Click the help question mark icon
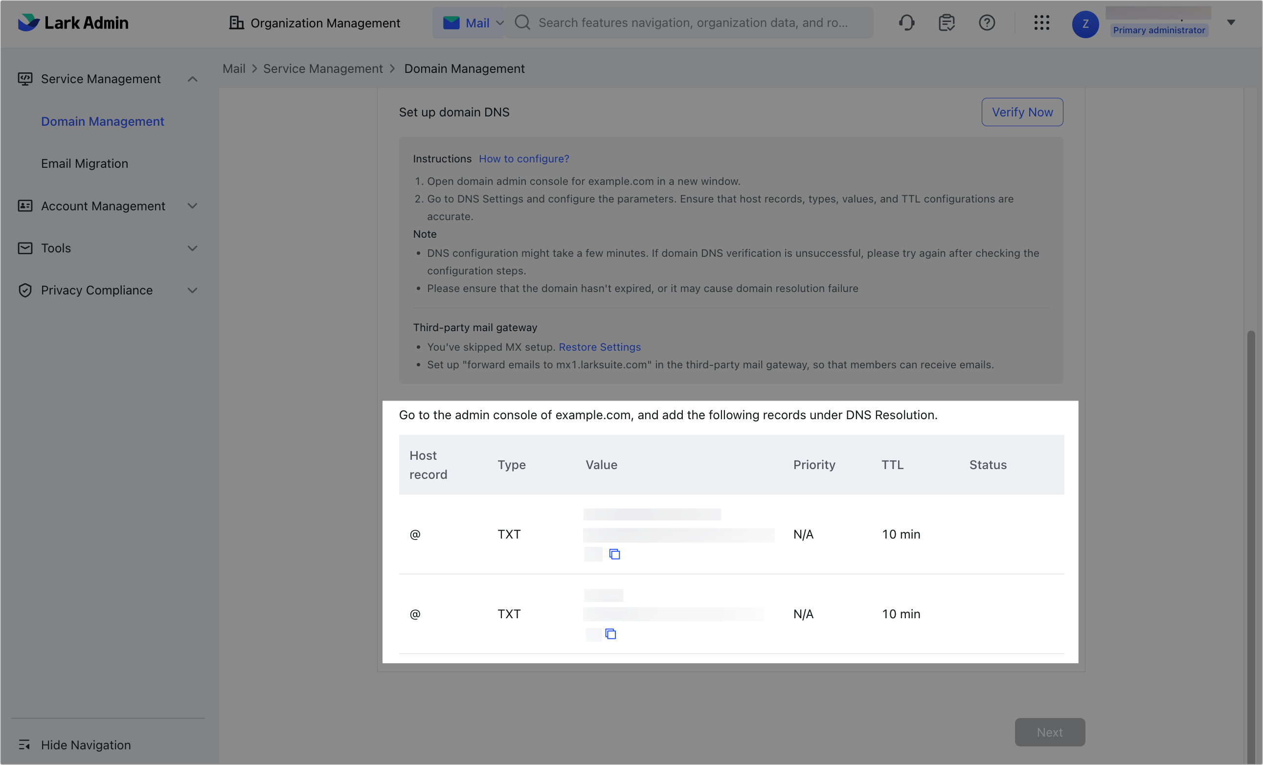 click(x=987, y=22)
